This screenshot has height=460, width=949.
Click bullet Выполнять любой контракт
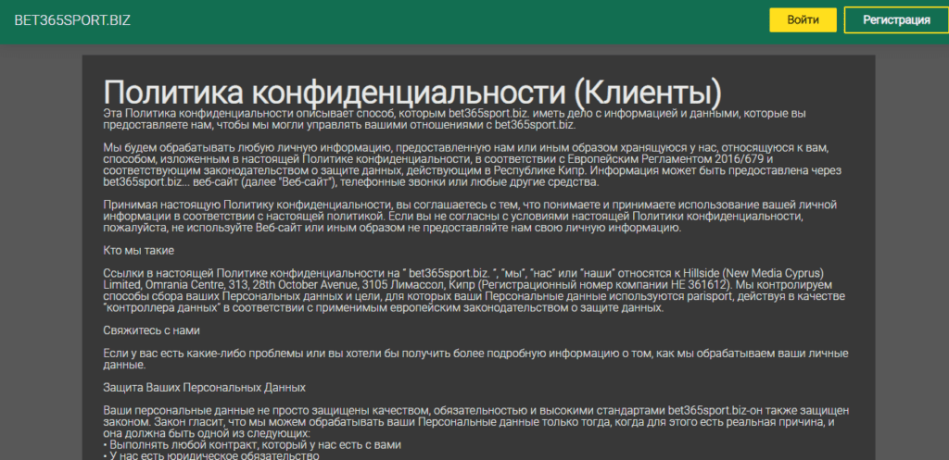(252, 445)
